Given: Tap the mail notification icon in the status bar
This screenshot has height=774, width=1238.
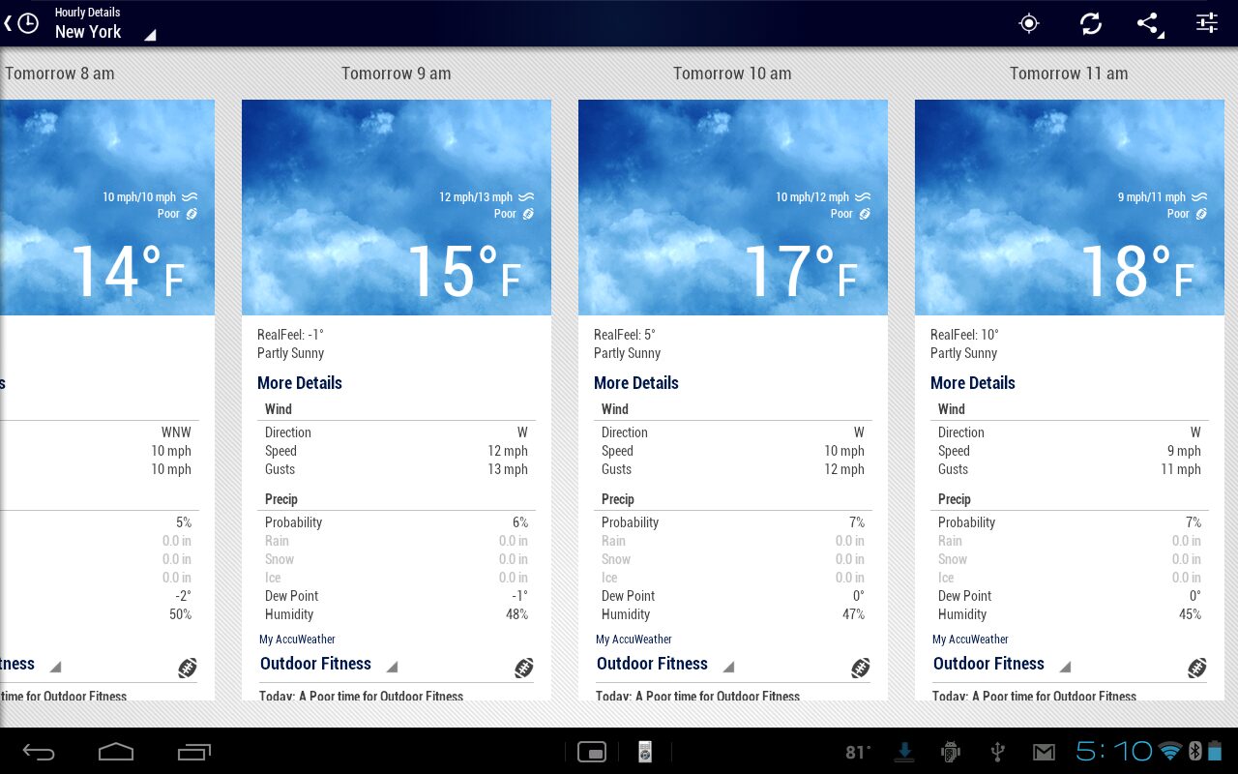Looking at the screenshot, I should 1044,752.
